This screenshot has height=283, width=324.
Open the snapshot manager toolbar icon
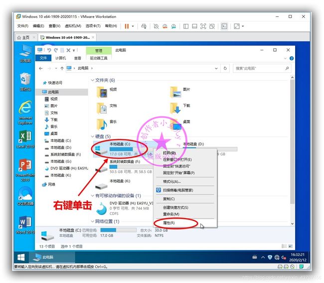click(173, 26)
